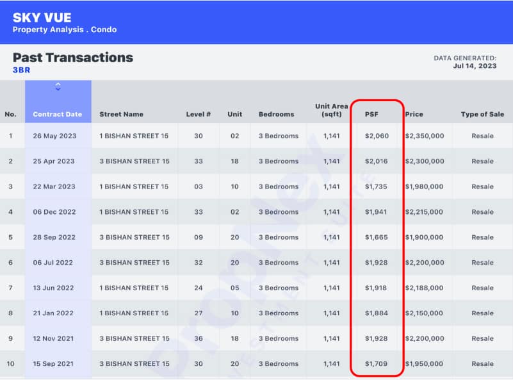Viewport: 513px width, 380px height.
Task: Select the 26 May 2023 date cell
Action: coord(54,136)
